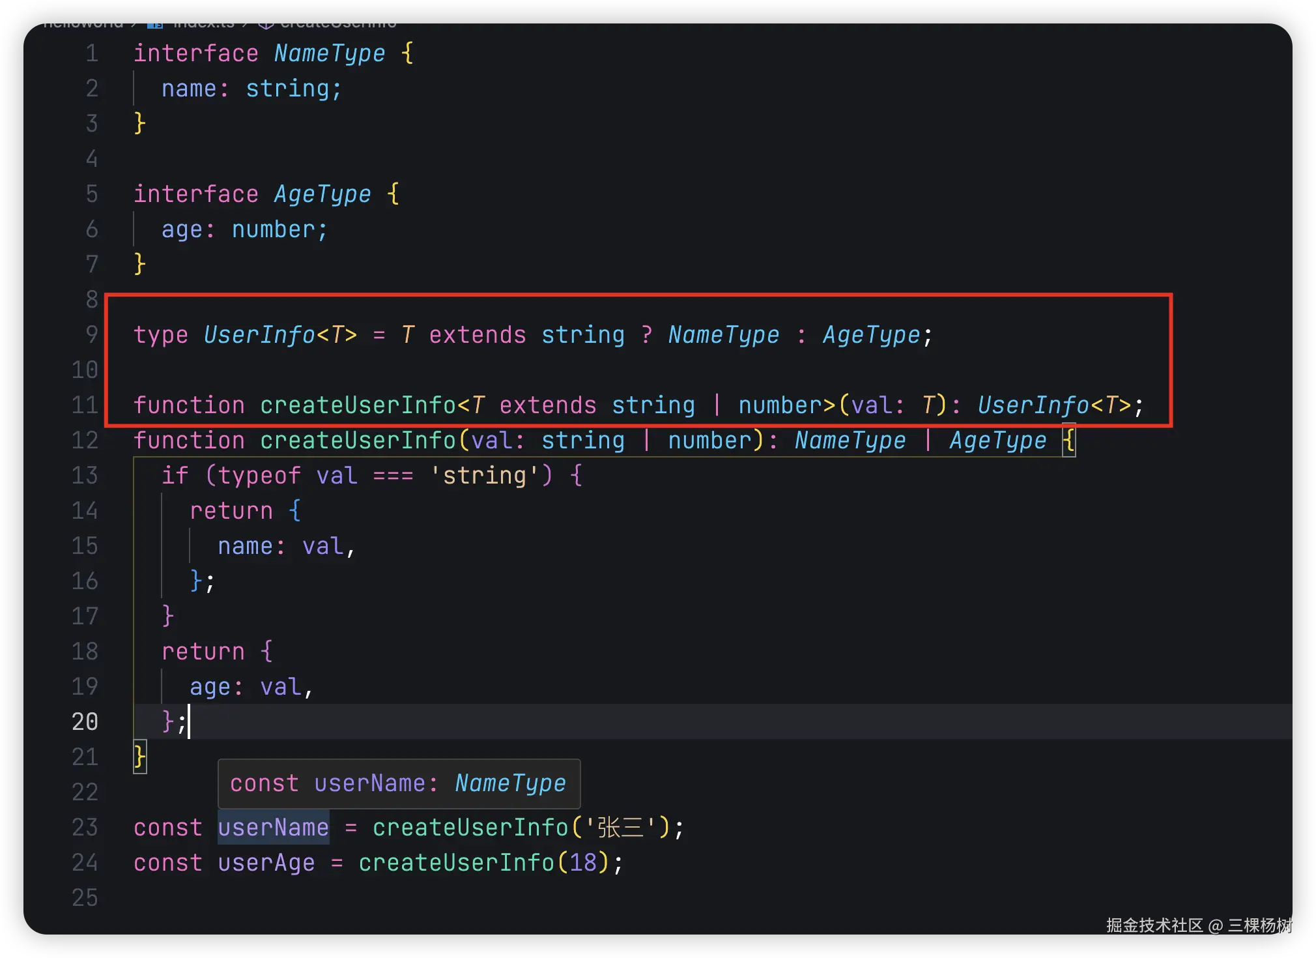This screenshot has height=958, width=1316.
Task: Click the userAge variable on line 24
Action: coord(266,862)
